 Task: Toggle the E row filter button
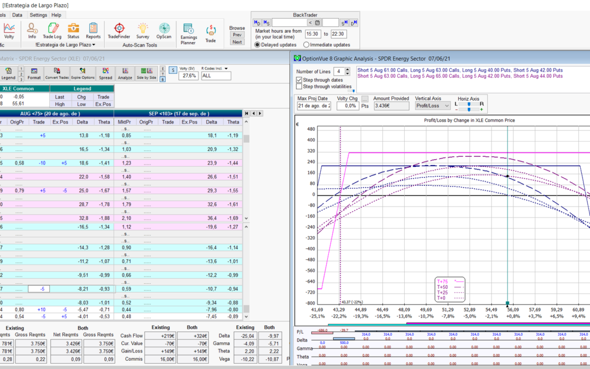[x=163, y=69]
